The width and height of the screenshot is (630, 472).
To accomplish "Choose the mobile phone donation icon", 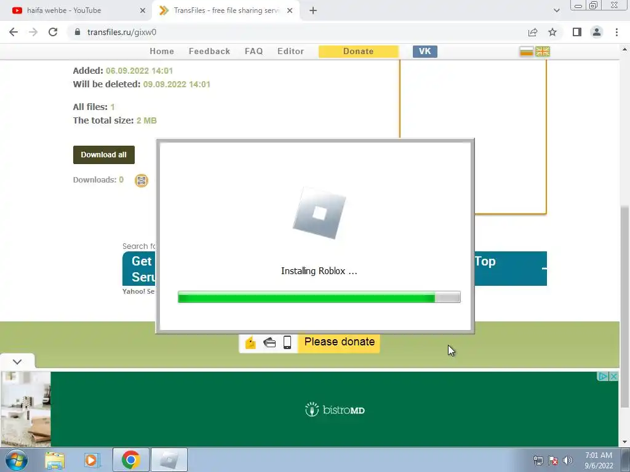I will [x=287, y=342].
